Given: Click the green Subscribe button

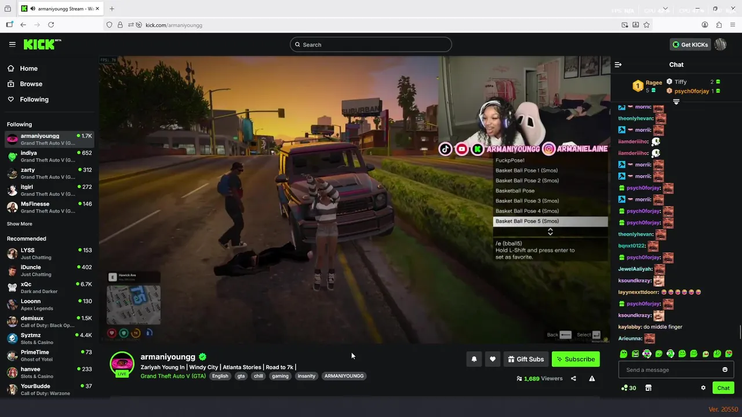Looking at the screenshot, I should [x=576, y=359].
